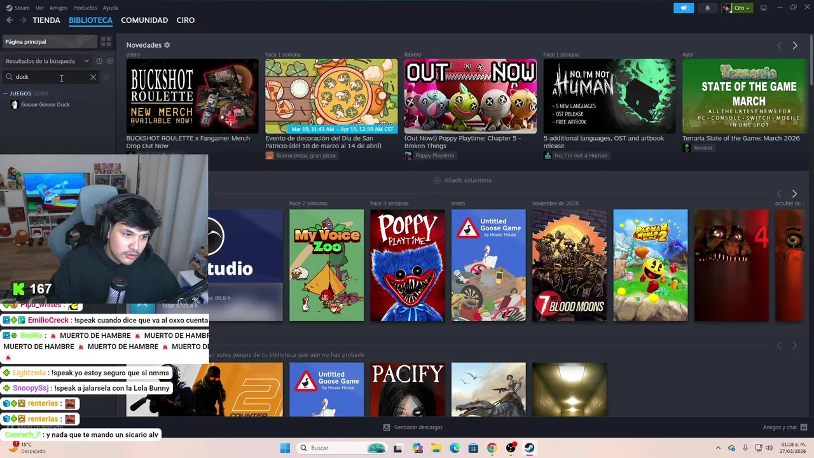The width and height of the screenshot is (814, 458).
Task: Toggle the collections grid view icon
Action: point(106,41)
